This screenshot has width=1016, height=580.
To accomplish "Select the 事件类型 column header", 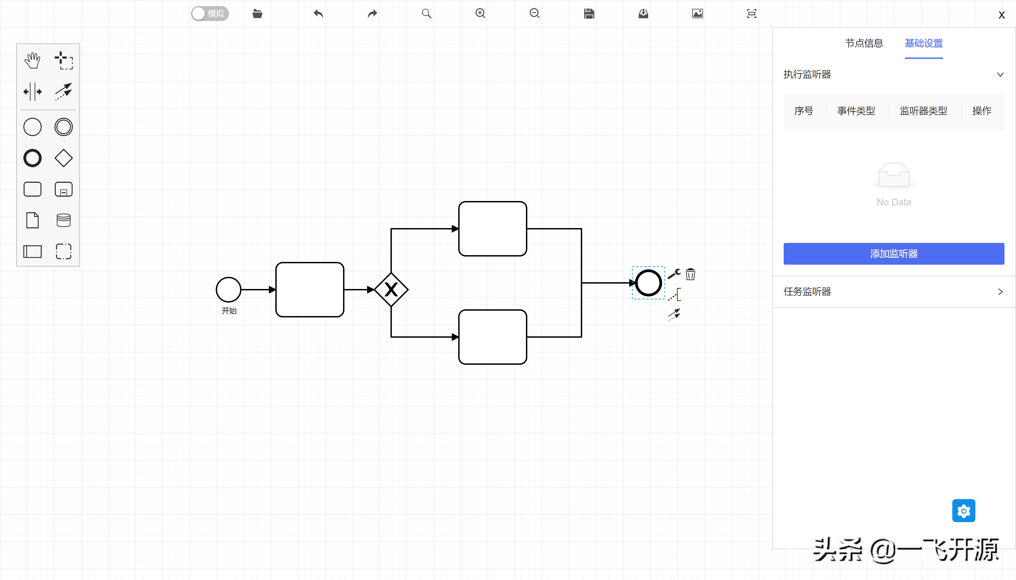I will coord(856,111).
